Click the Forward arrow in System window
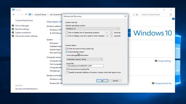Viewport: 186px width, 104px height. (19, 14)
